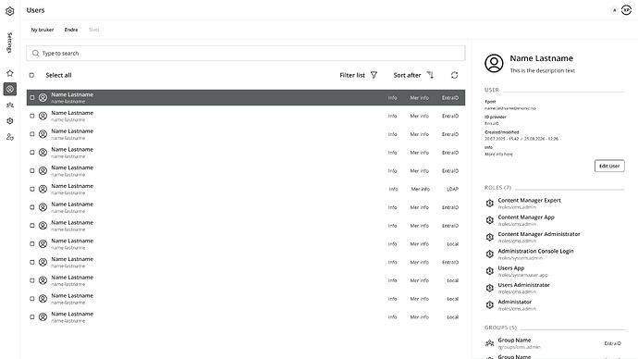Screen dimensions: 638x359
Task: Click the /roles/system.user.app path
Action: point(522,275)
